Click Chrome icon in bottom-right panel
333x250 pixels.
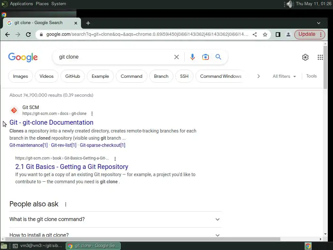pos(308,246)
